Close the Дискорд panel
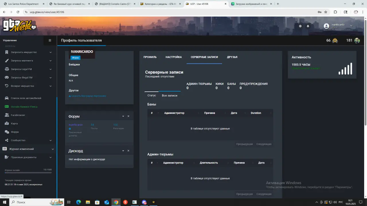Image resolution: width=367 pixels, height=206 pixels. coord(128,151)
